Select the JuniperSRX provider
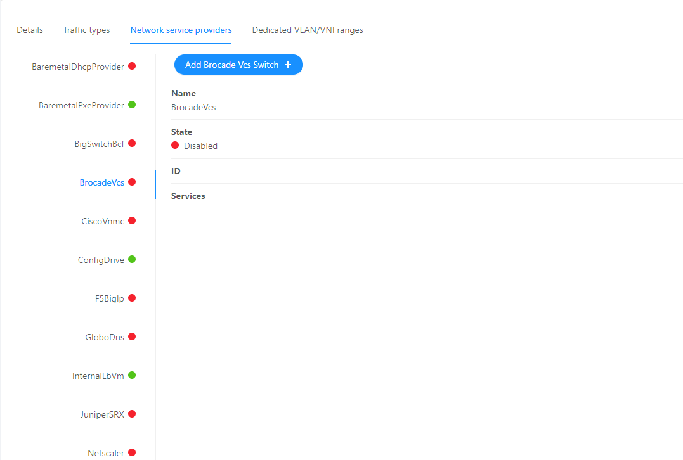The image size is (683, 460). tap(102, 415)
